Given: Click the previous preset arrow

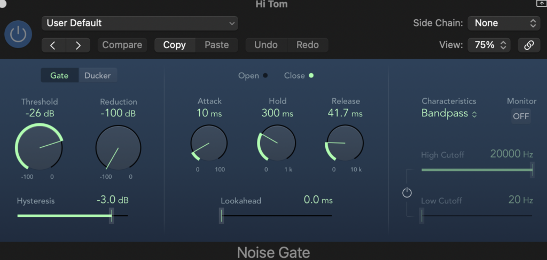Looking at the screenshot, I should tap(53, 45).
